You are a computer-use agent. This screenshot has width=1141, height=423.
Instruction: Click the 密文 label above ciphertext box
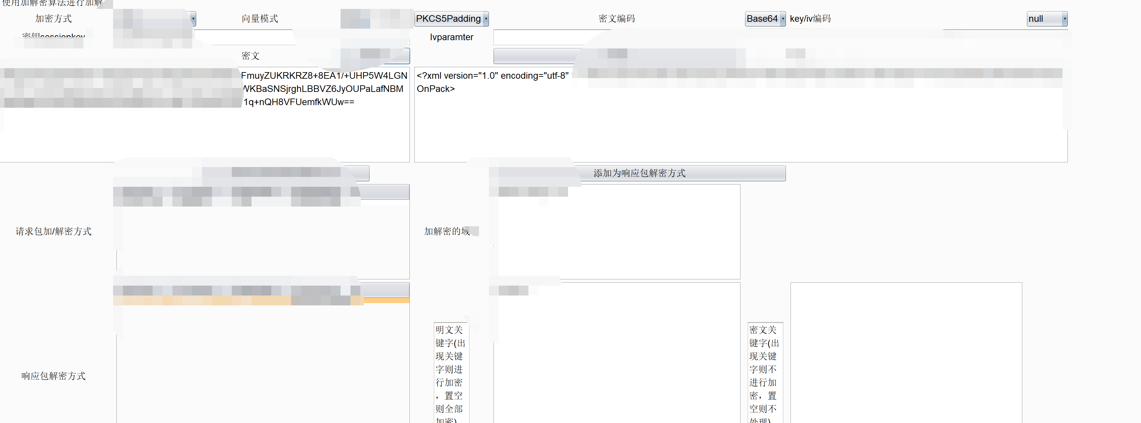250,56
